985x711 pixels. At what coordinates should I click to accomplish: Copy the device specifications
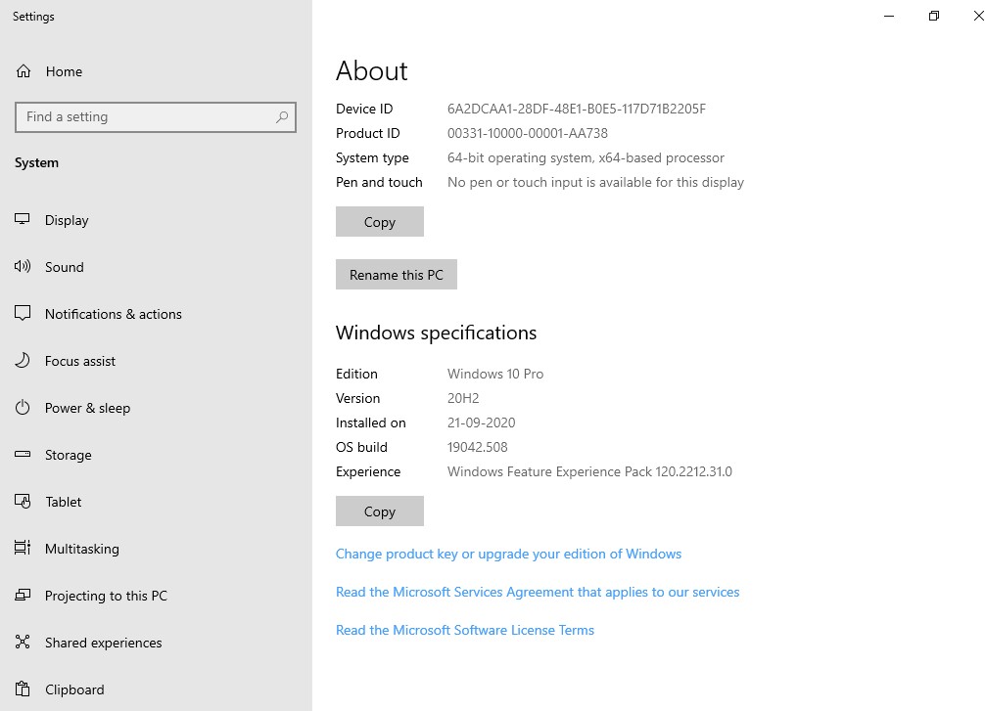pyautogui.click(x=380, y=222)
